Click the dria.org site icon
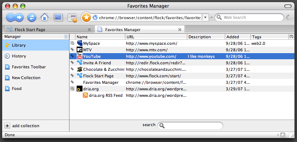The height and width of the screenshot is (142, 297). (x=80, y=89)
